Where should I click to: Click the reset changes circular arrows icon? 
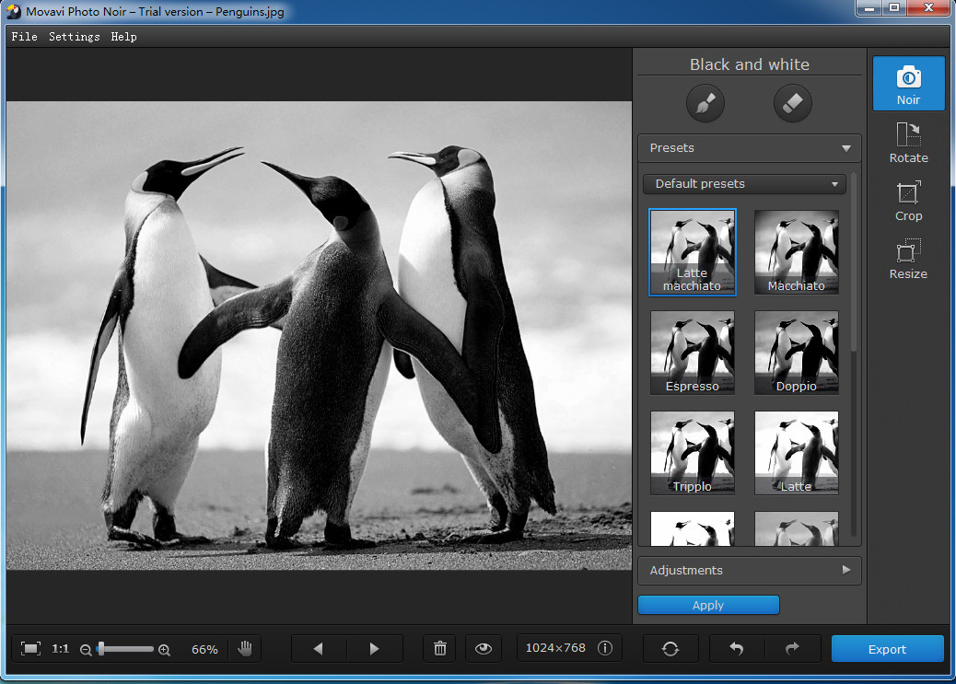[x=670, y=648]
